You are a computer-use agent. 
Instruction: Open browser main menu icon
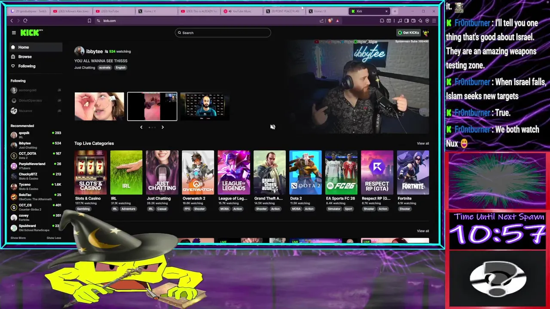[x=434, y=21]
